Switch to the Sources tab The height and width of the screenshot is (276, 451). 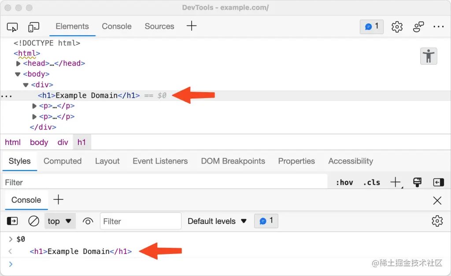coord(159,26)
